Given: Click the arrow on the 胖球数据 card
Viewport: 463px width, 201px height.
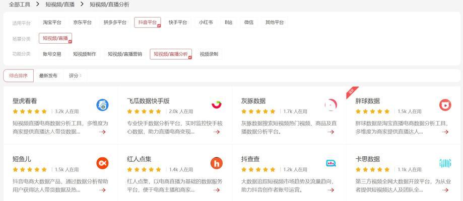Looking at the screenshot, I should (x=445, y=132).
